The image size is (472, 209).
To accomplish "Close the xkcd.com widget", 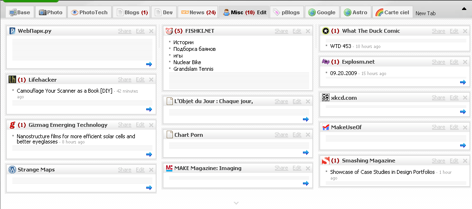I will 465,97.
